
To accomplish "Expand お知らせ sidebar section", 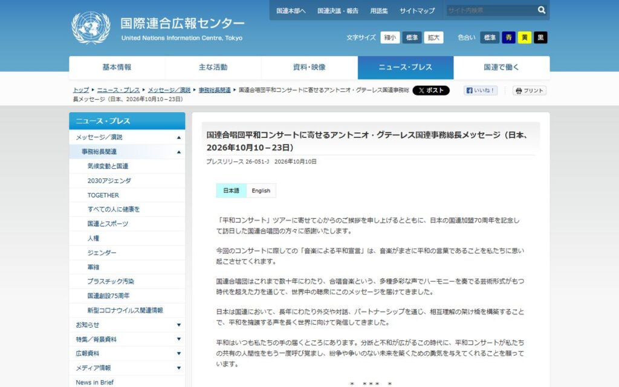I will [179, 325].
